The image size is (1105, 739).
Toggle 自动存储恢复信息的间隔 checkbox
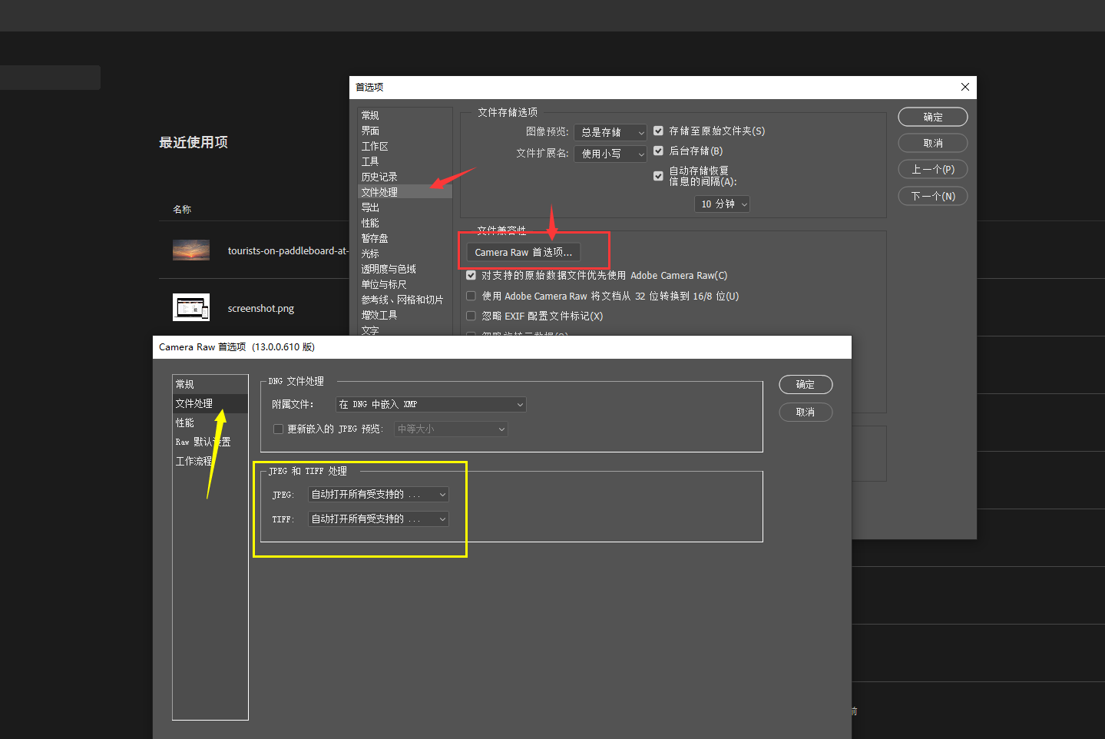658,176
